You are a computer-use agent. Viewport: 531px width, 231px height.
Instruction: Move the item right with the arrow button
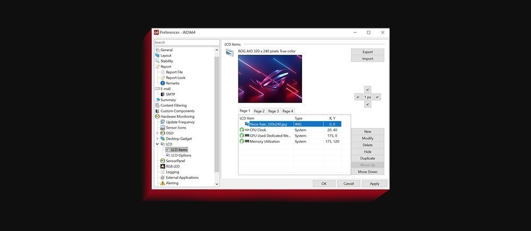click(x=377, y=97)
